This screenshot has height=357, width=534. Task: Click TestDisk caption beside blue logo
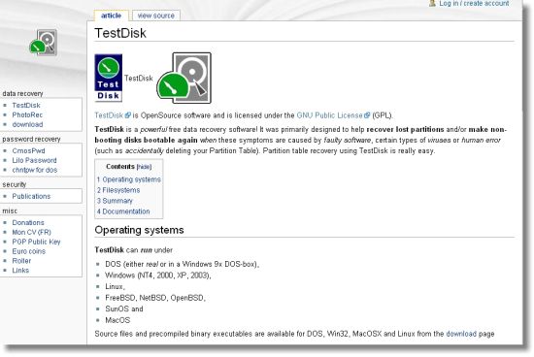click(139, 78)
